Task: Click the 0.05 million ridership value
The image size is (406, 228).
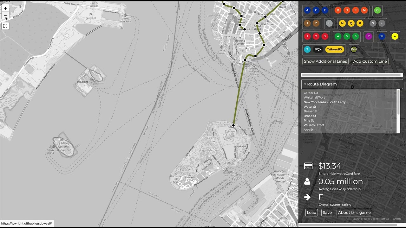Action: coord(340,181)
